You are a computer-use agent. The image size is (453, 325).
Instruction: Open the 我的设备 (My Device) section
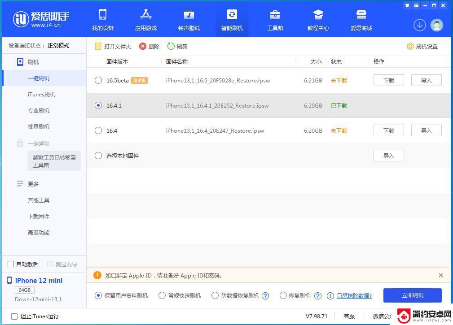click(x=102, y=20)
